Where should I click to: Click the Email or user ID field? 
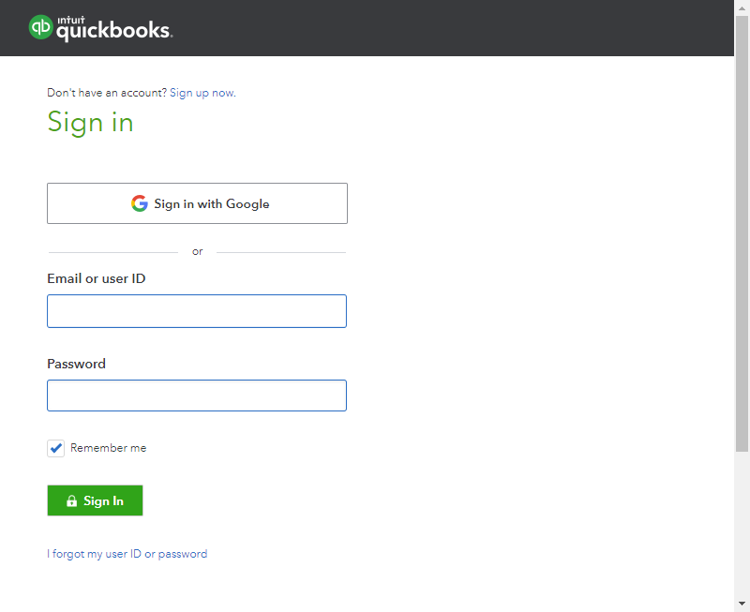pos(197,310)
